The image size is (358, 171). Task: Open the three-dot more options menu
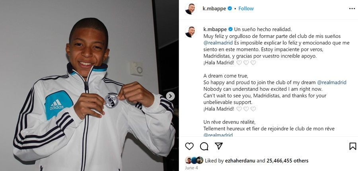coord(352,9)
